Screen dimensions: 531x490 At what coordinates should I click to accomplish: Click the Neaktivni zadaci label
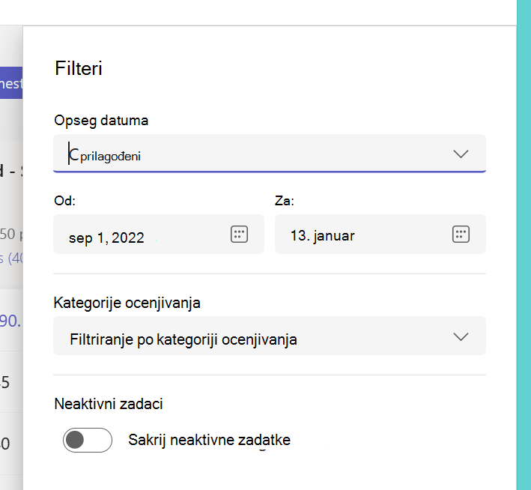(109, 404)
